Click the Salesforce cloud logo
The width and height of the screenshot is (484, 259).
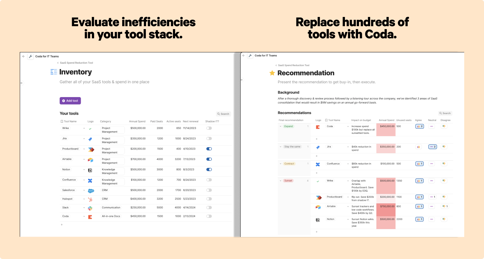(x=91, y=191)
